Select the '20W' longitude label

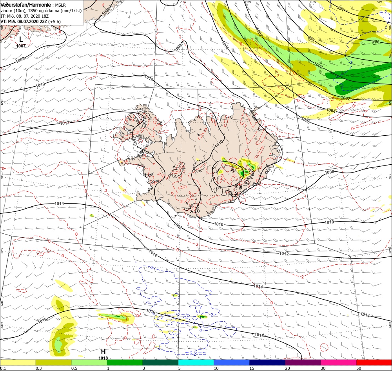coord(183,2)
